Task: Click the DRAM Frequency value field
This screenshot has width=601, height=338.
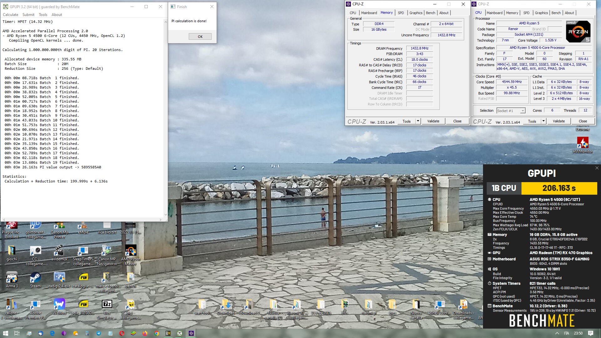Action: tap(419, 49)
